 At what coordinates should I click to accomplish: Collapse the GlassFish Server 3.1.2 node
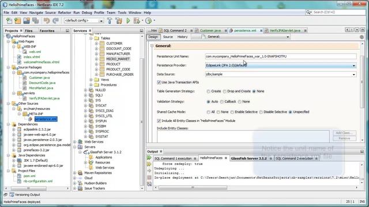80,152
